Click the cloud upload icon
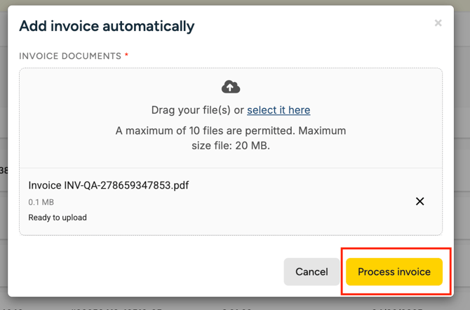Viewport: 470px width, 310px height. [x=231, y=87]
